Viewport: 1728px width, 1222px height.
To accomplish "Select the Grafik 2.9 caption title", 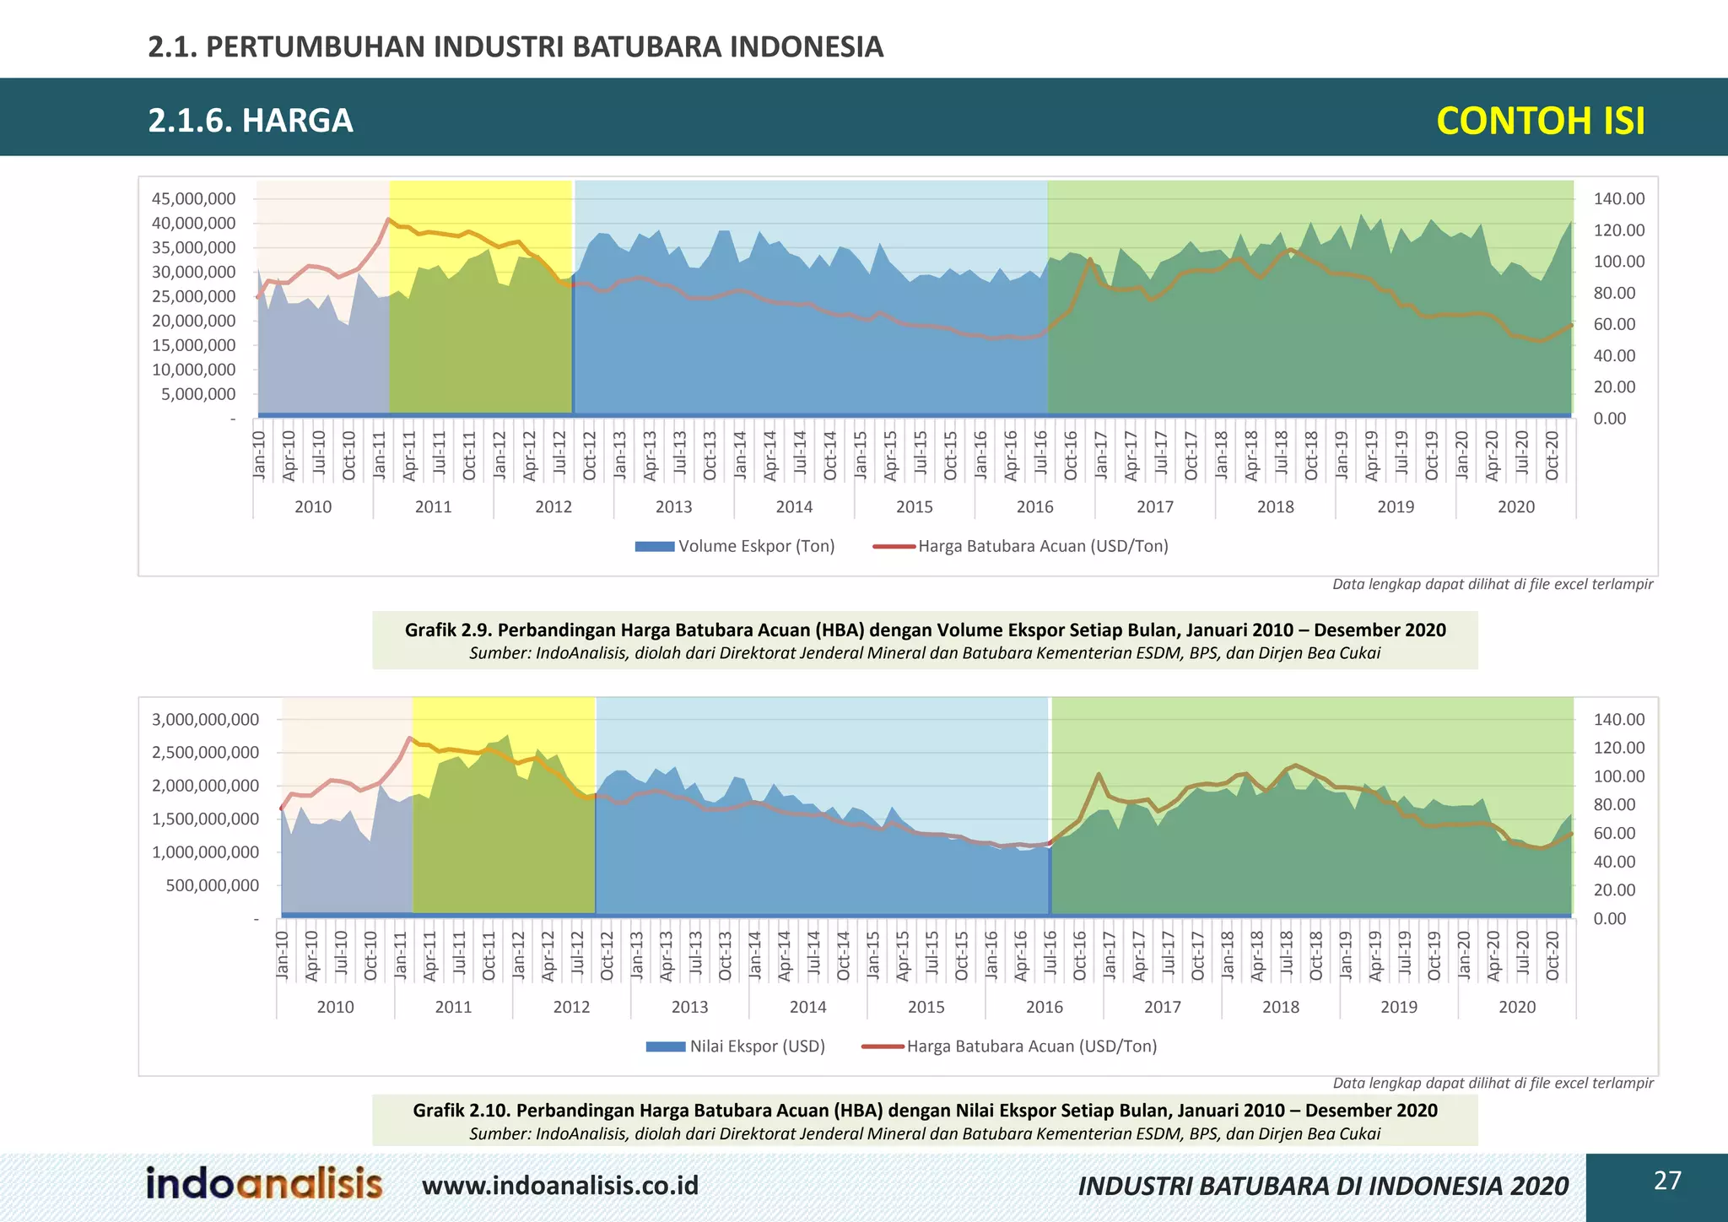I will tap(925, 630).
